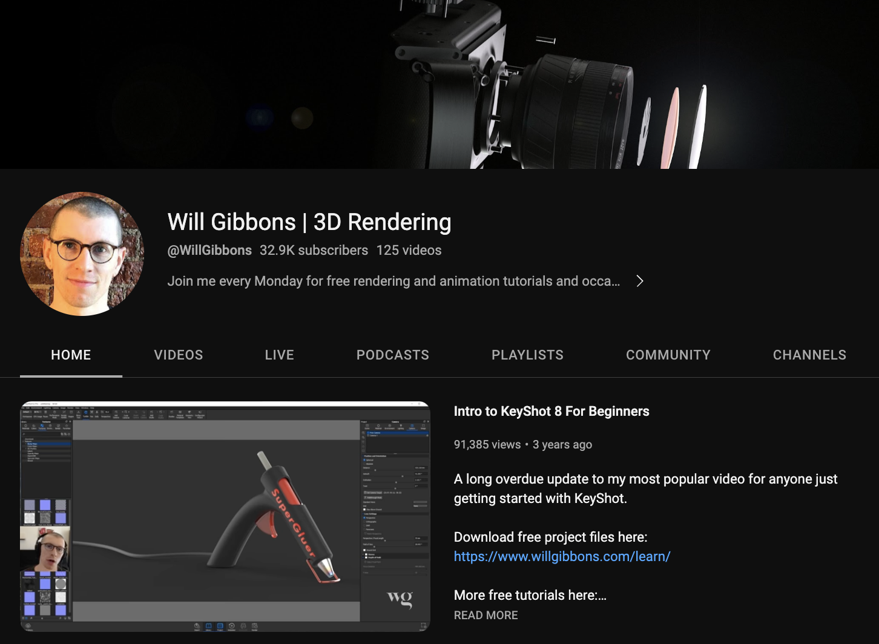Click READ MORE under the description

(x=486, y=615)
